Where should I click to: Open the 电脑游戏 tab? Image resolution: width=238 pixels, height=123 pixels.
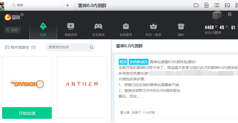tap(70, 29)
